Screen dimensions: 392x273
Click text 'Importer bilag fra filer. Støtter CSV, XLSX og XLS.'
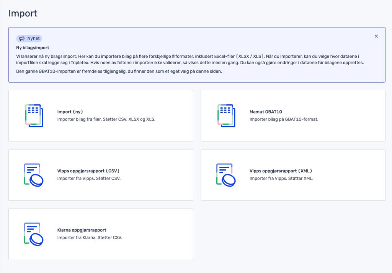pos(106,119)
